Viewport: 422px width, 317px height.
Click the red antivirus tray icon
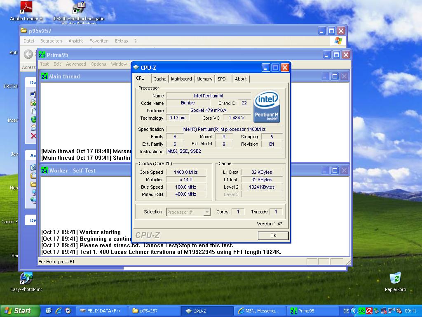(369, 311)
